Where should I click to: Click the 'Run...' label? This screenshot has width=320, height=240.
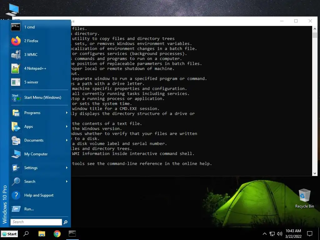(29, 209)
